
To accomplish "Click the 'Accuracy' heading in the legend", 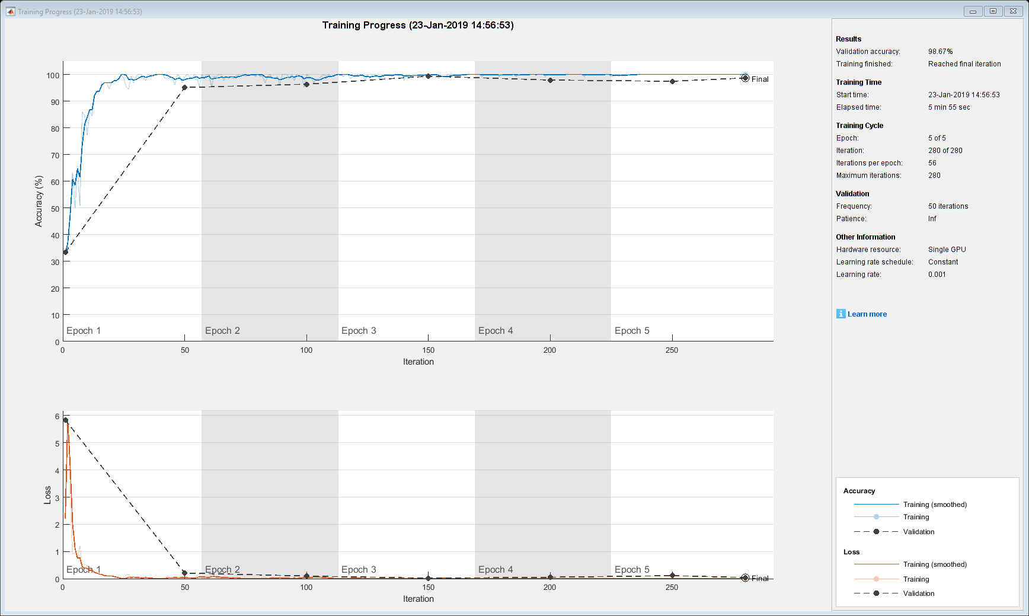I will tap(859, 491).
